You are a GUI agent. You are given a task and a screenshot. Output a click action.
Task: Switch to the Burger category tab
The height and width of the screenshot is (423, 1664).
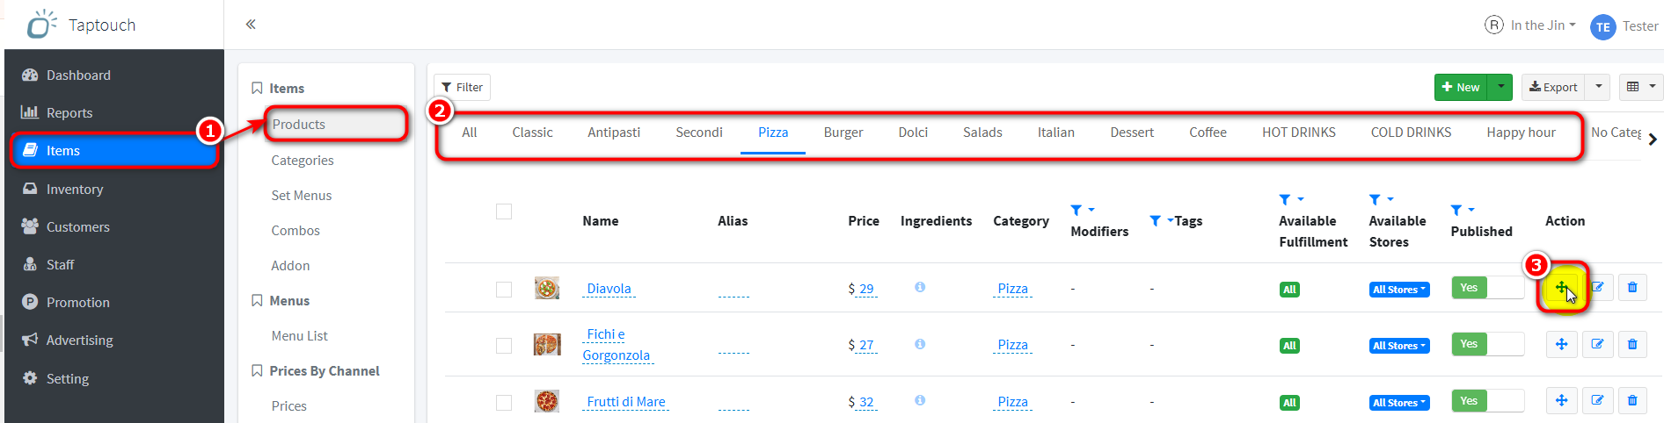pyautogui.click(x=843, y=133)
